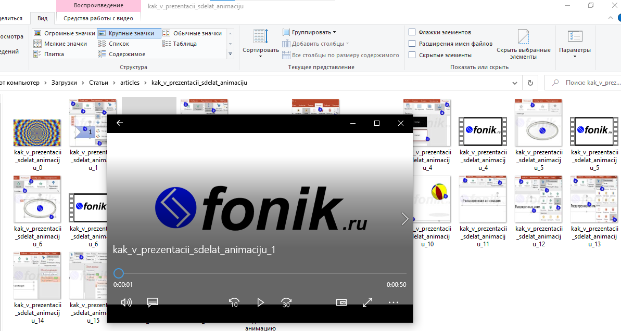Image resolution: width=621 pixels, height=331 pixels.
Task: Open the Группировать dropdown
Action: click(309, 32)
